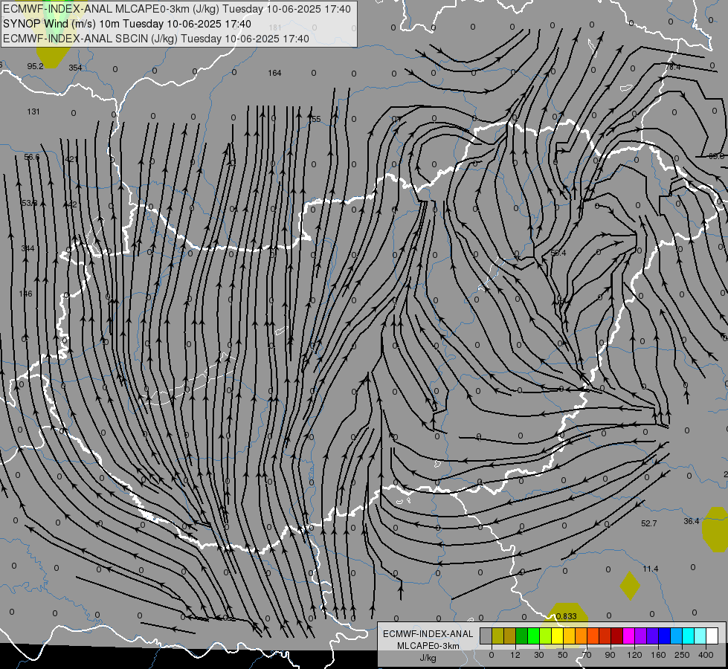The height and width of the screenshot is (669, 728).
Task: Click the MLCAPE0-3km layer title line
Action: 177,9
